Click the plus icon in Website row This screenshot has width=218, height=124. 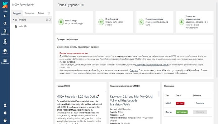47,20
